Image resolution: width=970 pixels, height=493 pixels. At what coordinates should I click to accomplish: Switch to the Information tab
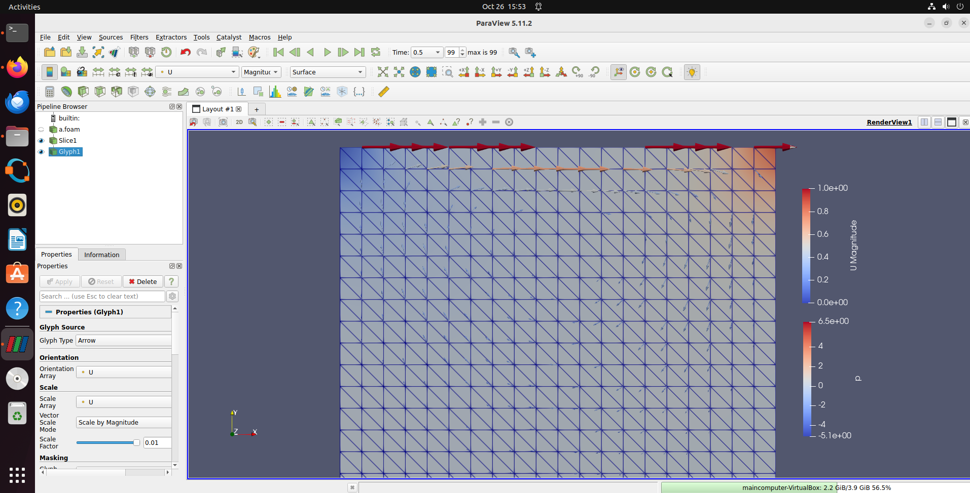(x=101, y=254)
